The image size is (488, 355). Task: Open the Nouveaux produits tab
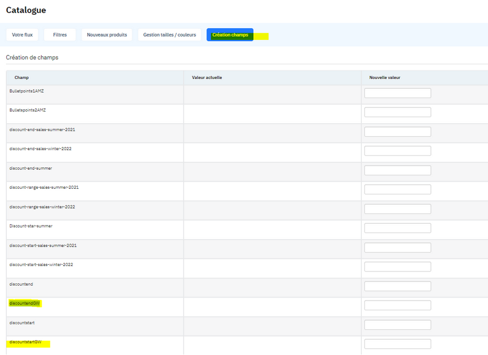point(107,35)
